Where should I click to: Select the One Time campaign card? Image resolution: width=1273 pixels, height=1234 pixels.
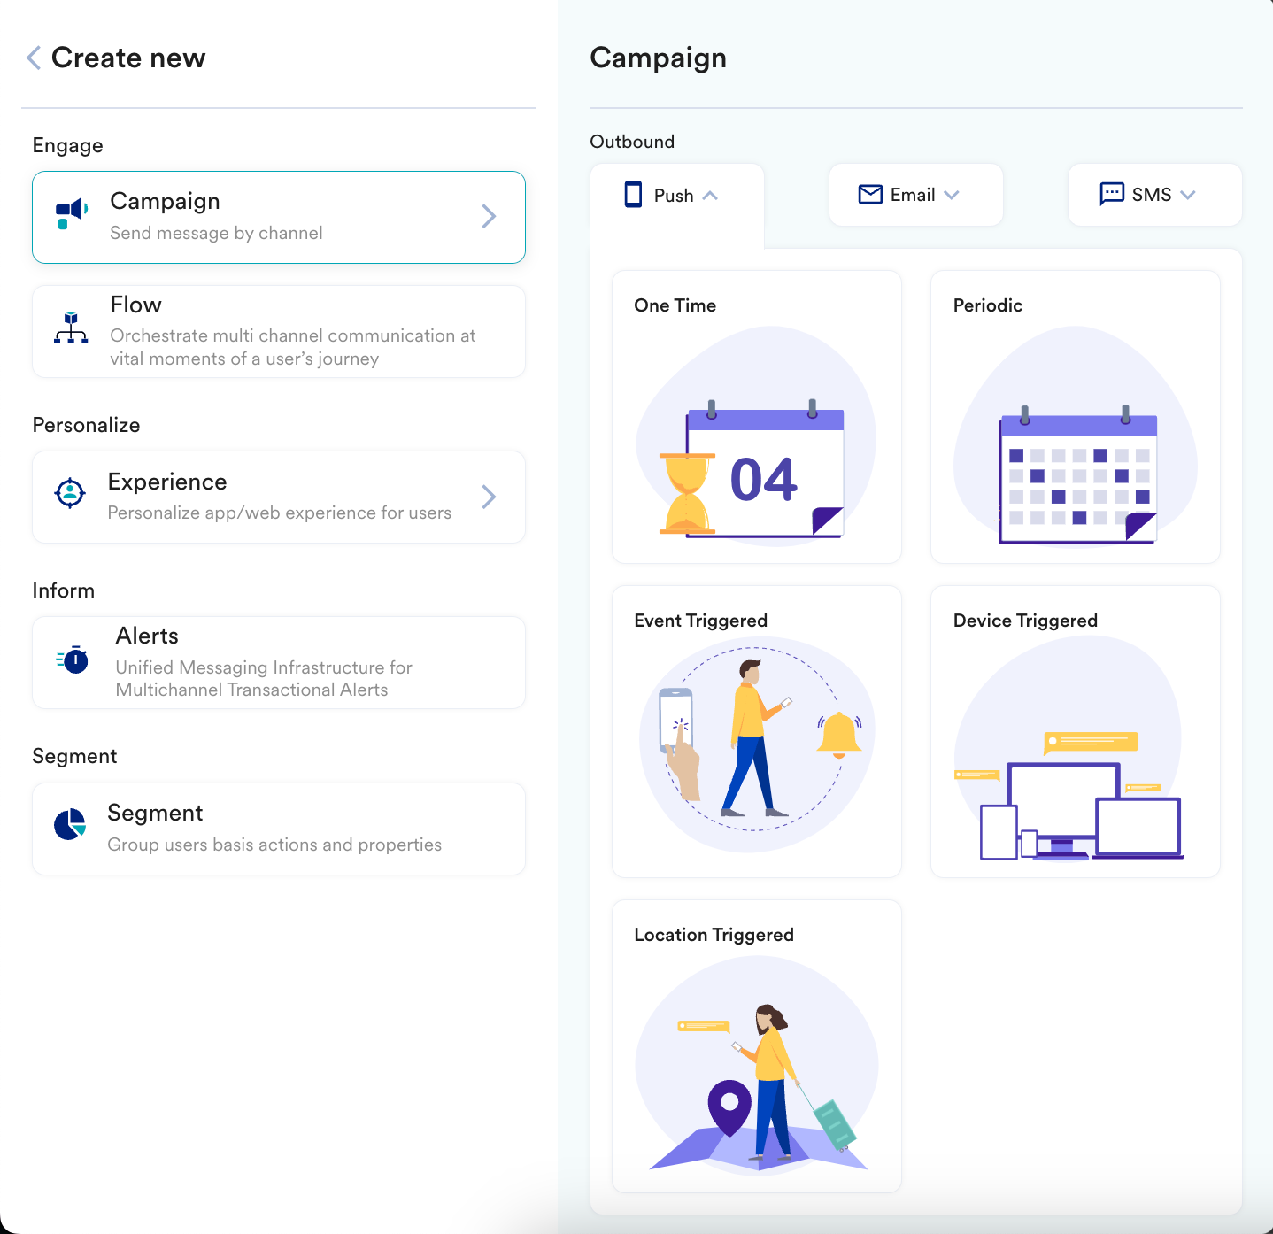click(x=756, y=417)
